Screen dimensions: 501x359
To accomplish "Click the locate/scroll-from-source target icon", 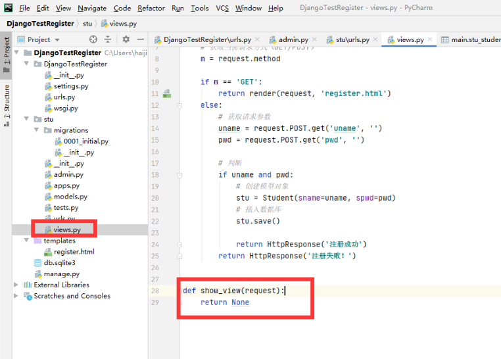I will (93, 39).
